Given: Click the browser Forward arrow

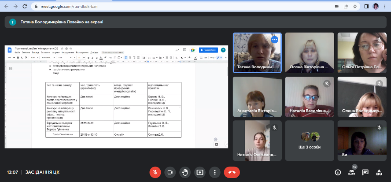Looking at the screenshot, I should pos(15,7).
